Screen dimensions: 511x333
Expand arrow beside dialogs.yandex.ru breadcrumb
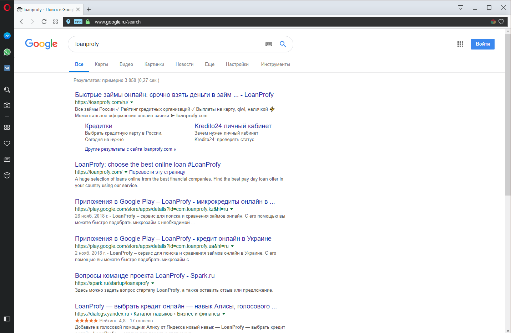coord(224,314)
